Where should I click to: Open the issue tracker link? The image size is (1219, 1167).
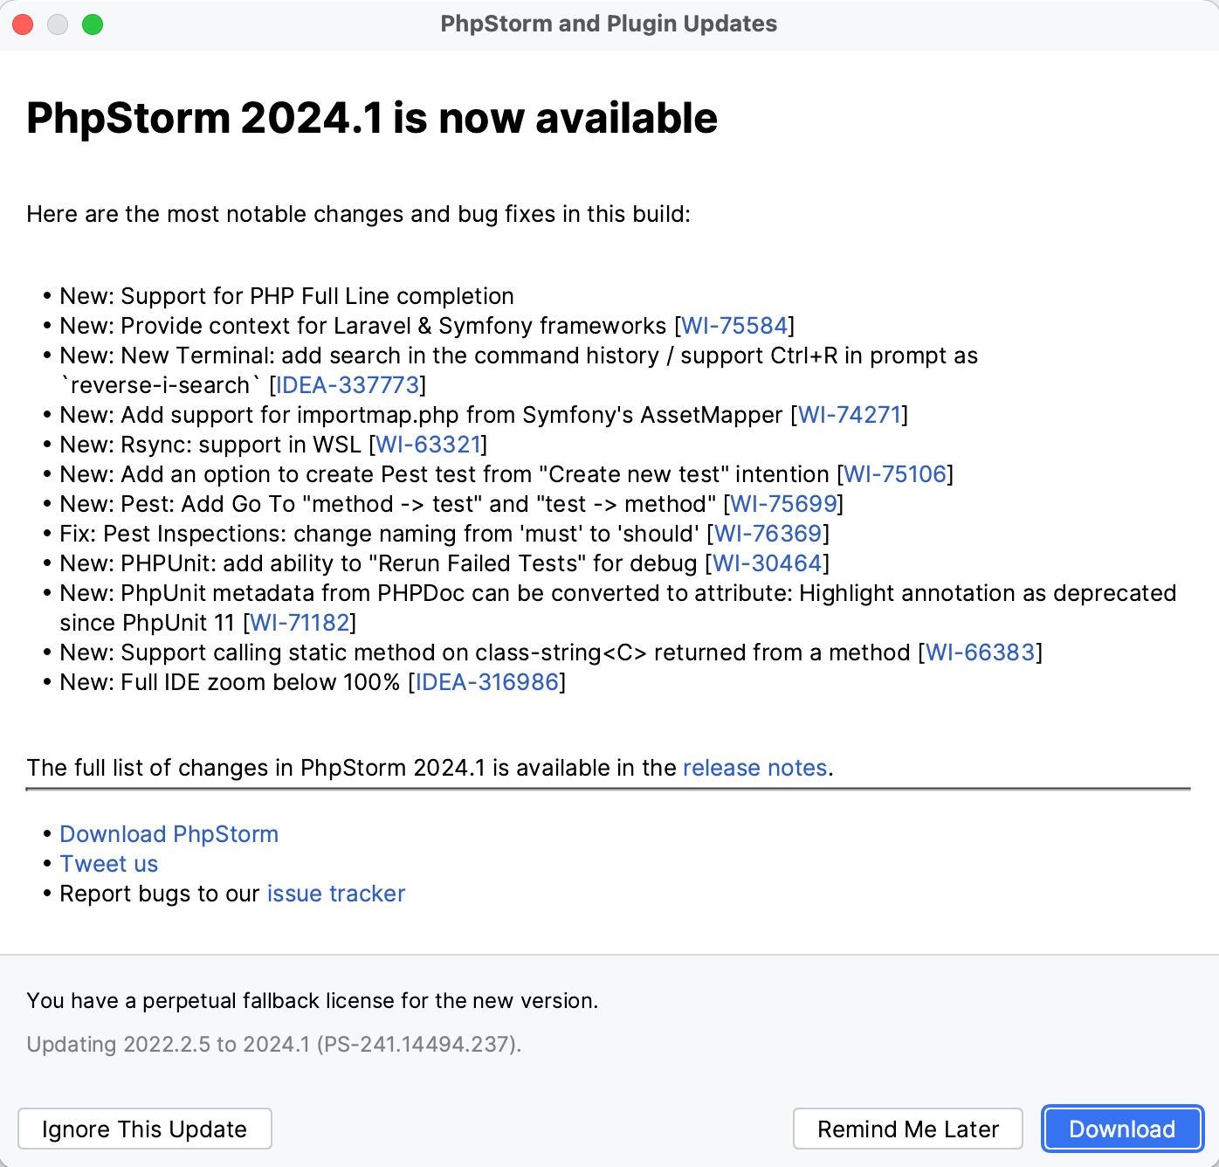pyautogui.click(x=335, y=894)
